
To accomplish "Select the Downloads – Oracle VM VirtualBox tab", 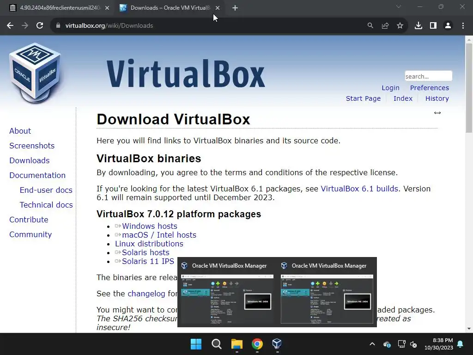I will click(x=170, y=8).
